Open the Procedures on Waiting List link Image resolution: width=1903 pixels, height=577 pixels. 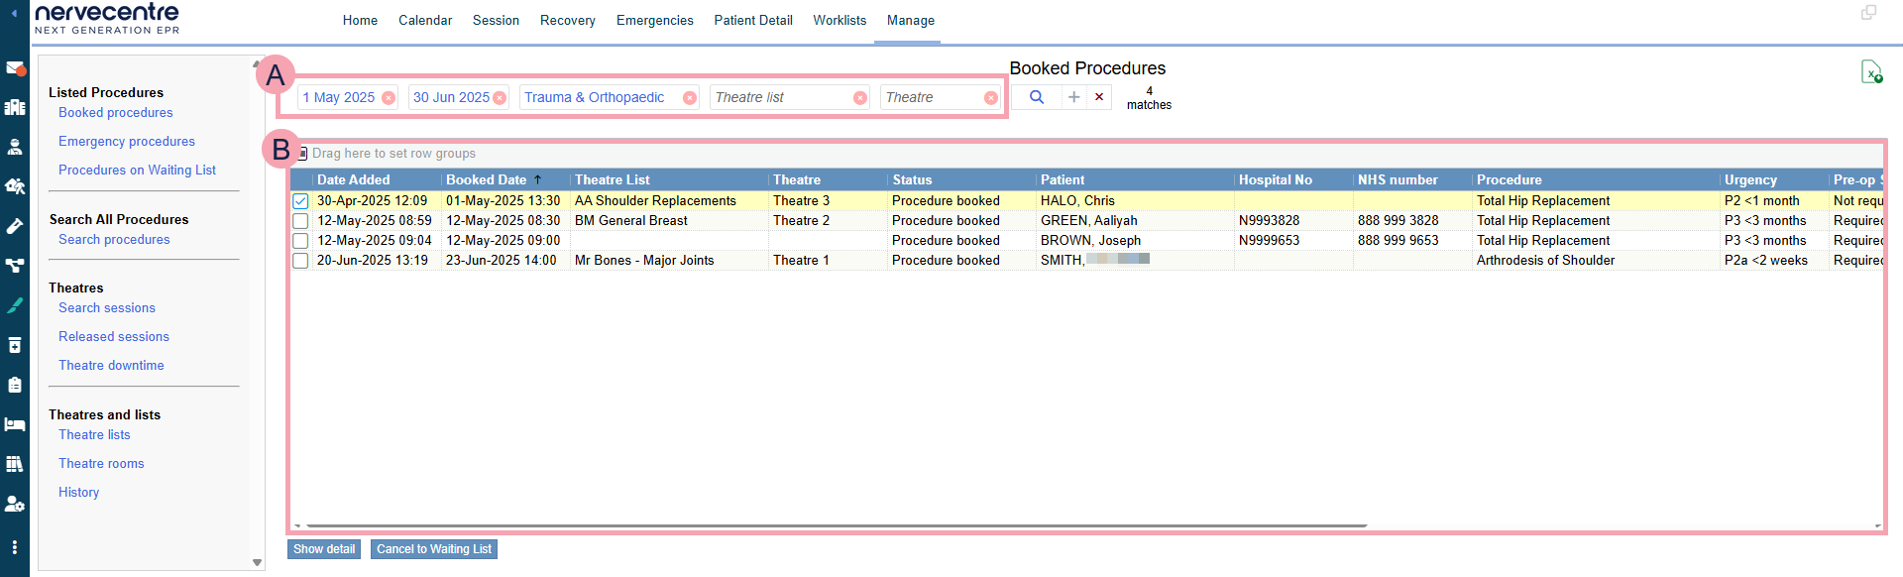pyautogui.click(x=137, y=171)
